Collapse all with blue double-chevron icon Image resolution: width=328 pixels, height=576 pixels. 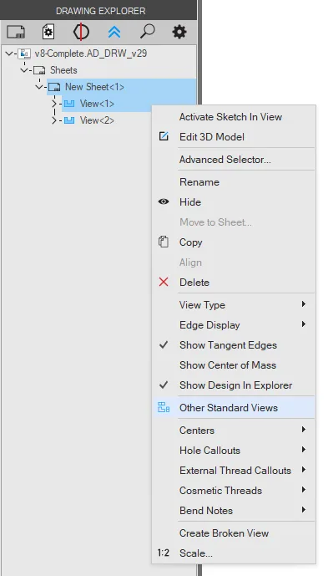[114, 33]
